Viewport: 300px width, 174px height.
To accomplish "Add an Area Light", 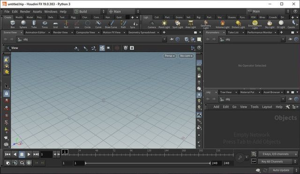I will coord(191,25).
